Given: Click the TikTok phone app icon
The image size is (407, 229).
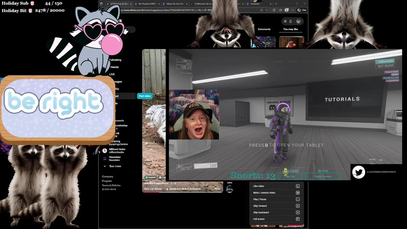Looking at the screenshot, I should tap(290, 21).
